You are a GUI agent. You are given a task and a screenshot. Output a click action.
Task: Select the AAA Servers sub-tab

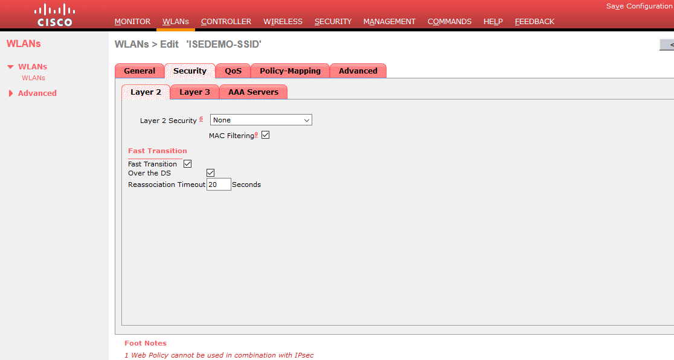point(253,92)
